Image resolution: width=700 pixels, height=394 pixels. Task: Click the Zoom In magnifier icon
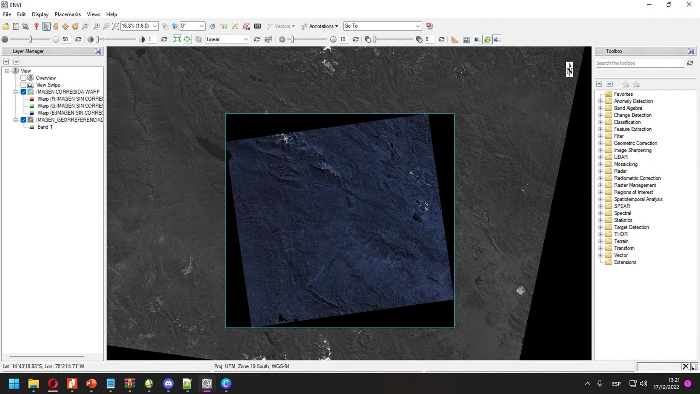(96, 26)
